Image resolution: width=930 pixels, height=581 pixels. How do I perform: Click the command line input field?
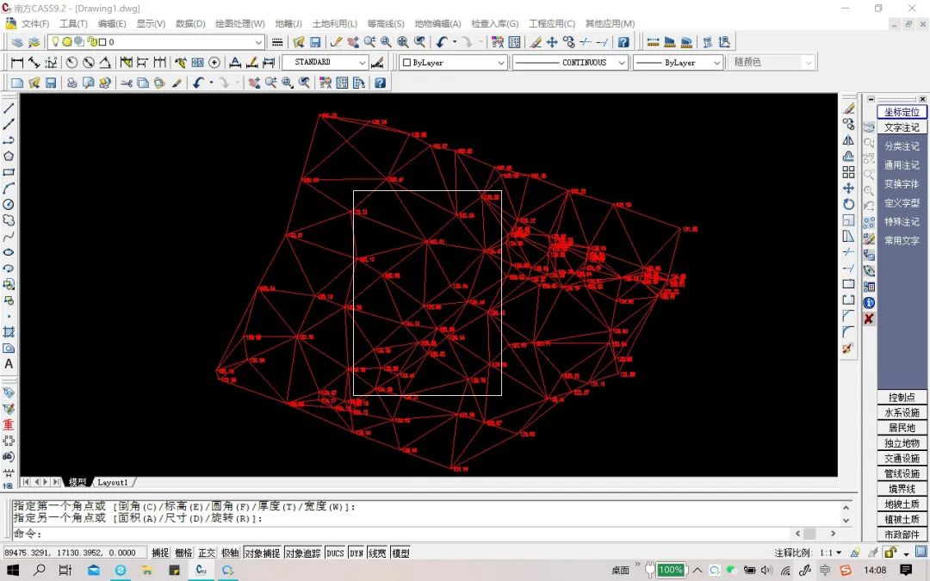pos(403,533)
